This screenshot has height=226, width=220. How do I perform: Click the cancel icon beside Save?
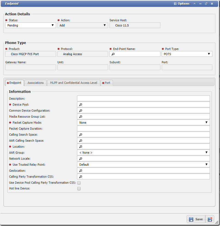(210, 219)
